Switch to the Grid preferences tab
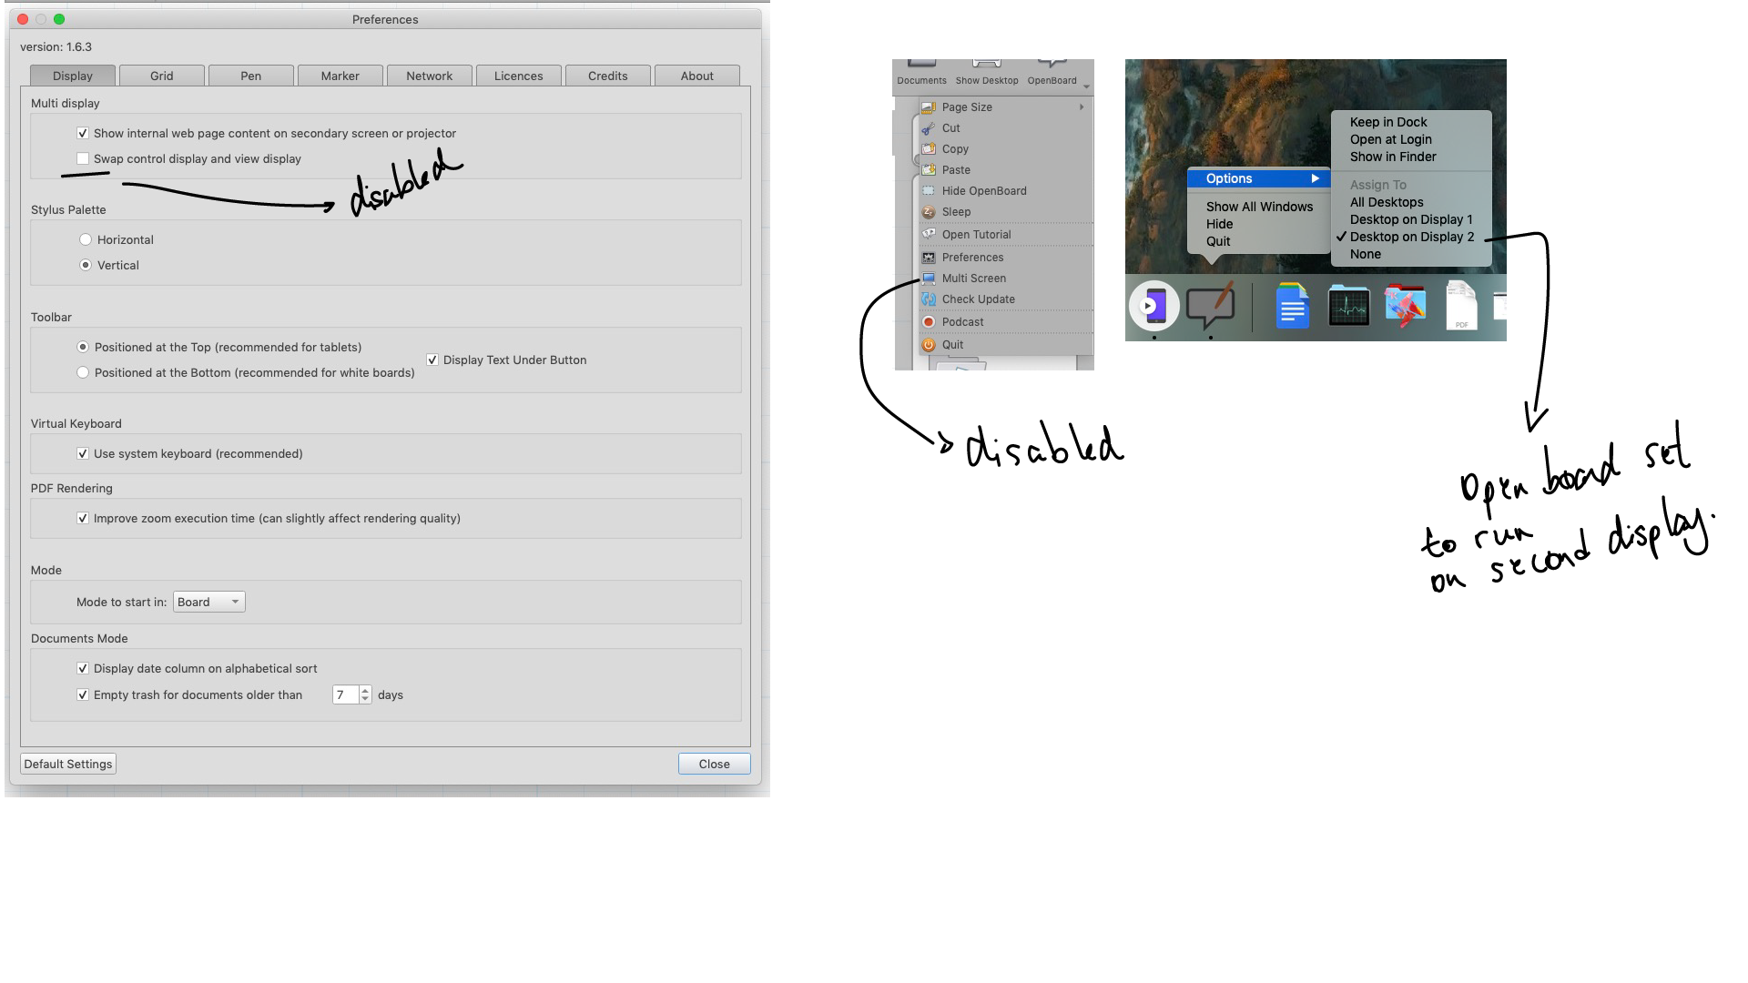 [x=161, y=76]
